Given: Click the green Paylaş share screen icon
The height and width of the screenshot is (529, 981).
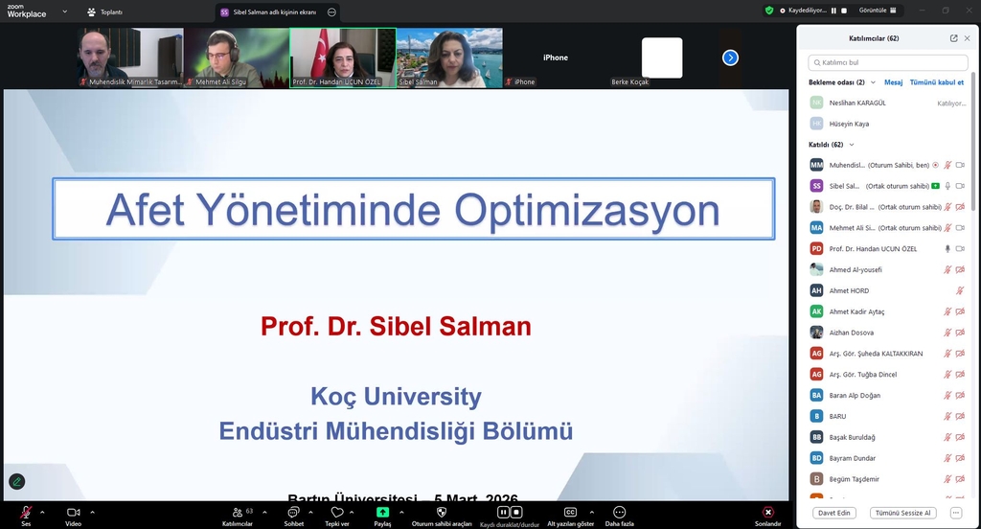Looking at the screenshot, I should tap(382, 513).
